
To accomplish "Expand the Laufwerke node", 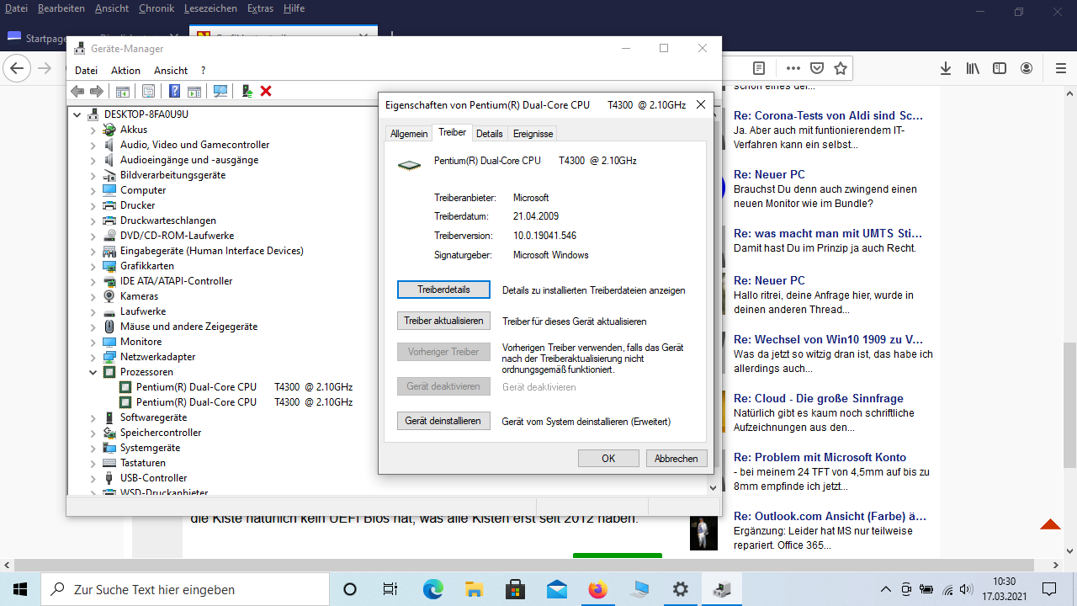I will tap(93, 311).
